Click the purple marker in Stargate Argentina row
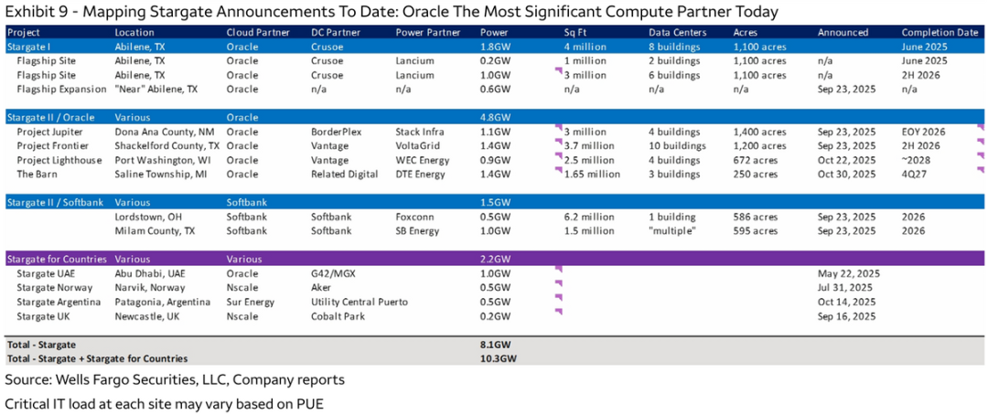This screenshot has height=415, width=988. coord(557,298)
